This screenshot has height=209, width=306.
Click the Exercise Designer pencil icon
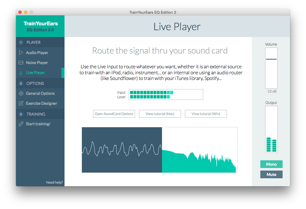(x=20, y=103)
